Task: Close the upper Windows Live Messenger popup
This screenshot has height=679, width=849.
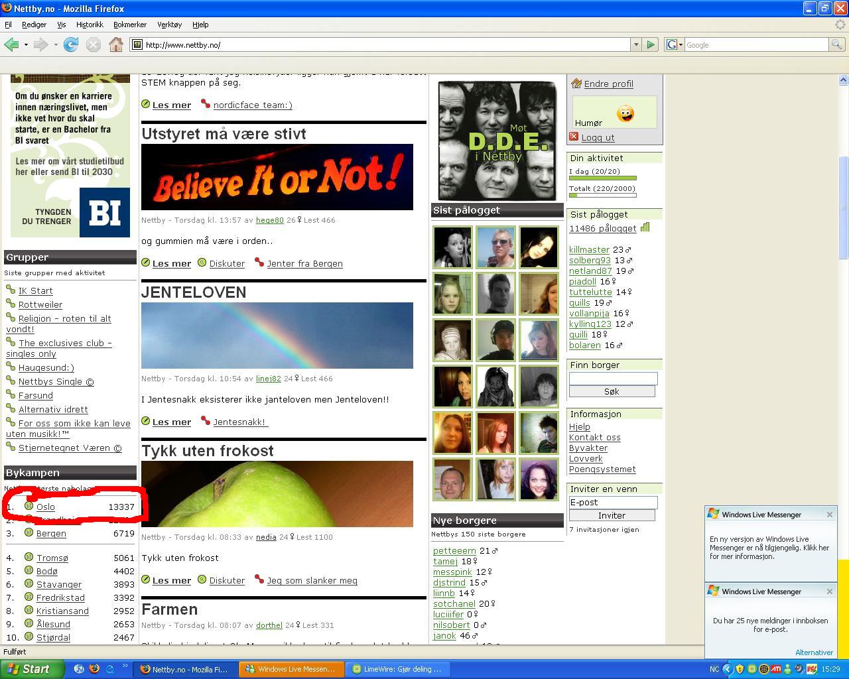Action: tap(829, 515)
